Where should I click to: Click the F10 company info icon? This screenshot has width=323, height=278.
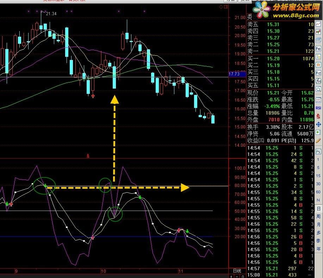318,49
